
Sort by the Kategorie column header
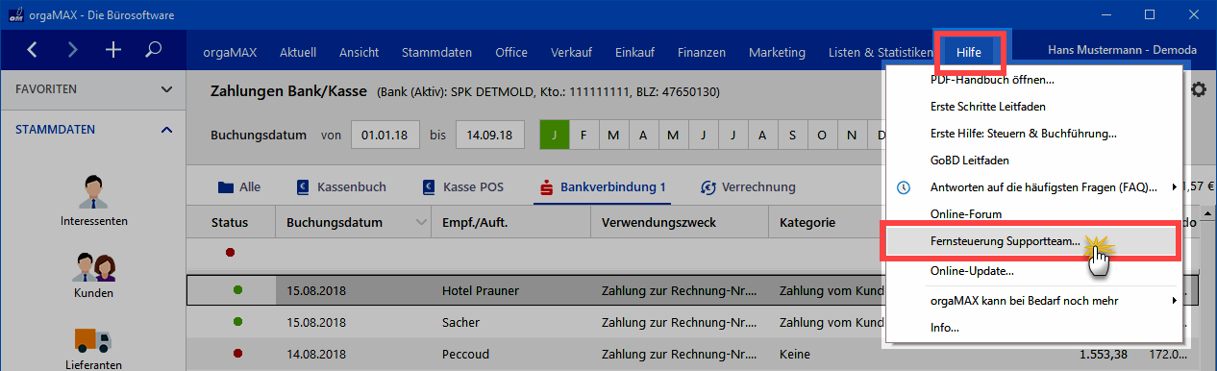807,223
